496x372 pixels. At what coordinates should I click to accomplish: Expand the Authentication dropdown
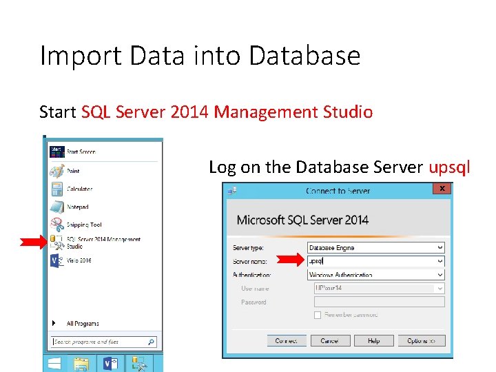click(440, 275)
